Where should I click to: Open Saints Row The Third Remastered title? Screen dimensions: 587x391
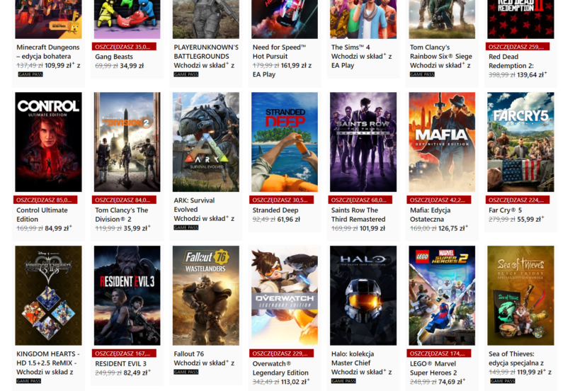pyautogui.click(x=358, y=215)
